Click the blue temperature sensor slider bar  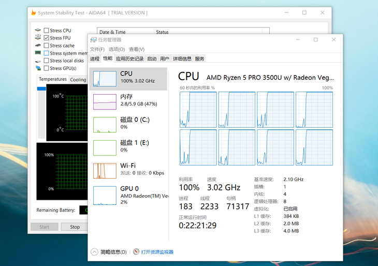coord(41,88)
